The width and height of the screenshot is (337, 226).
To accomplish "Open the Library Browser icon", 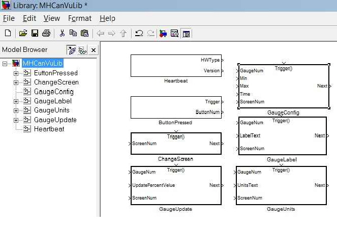I will click(163, 34).
